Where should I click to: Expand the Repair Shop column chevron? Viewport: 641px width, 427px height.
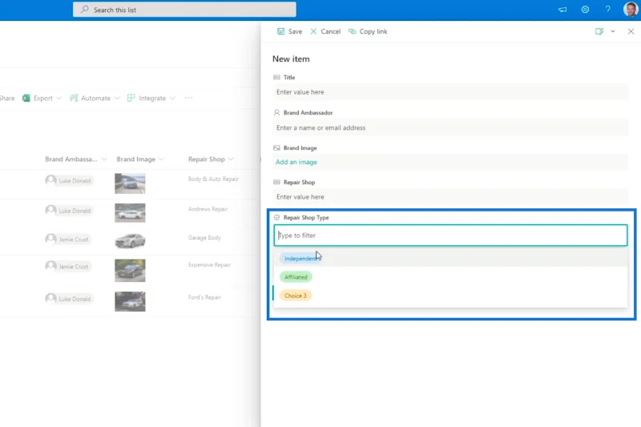231,159
